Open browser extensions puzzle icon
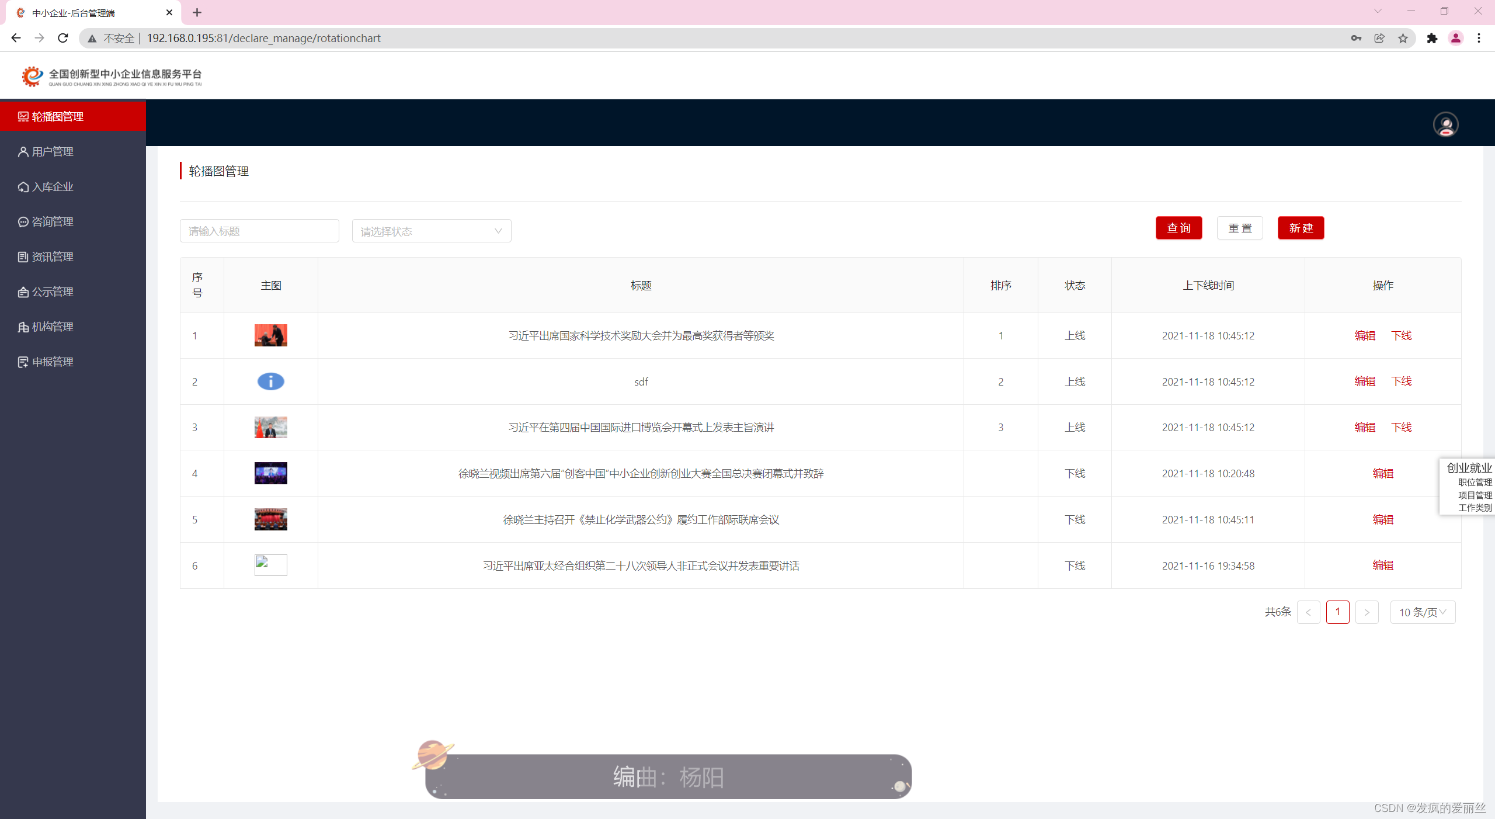The height and width of the screenshot is (819, 1495). pos(1432,38)
